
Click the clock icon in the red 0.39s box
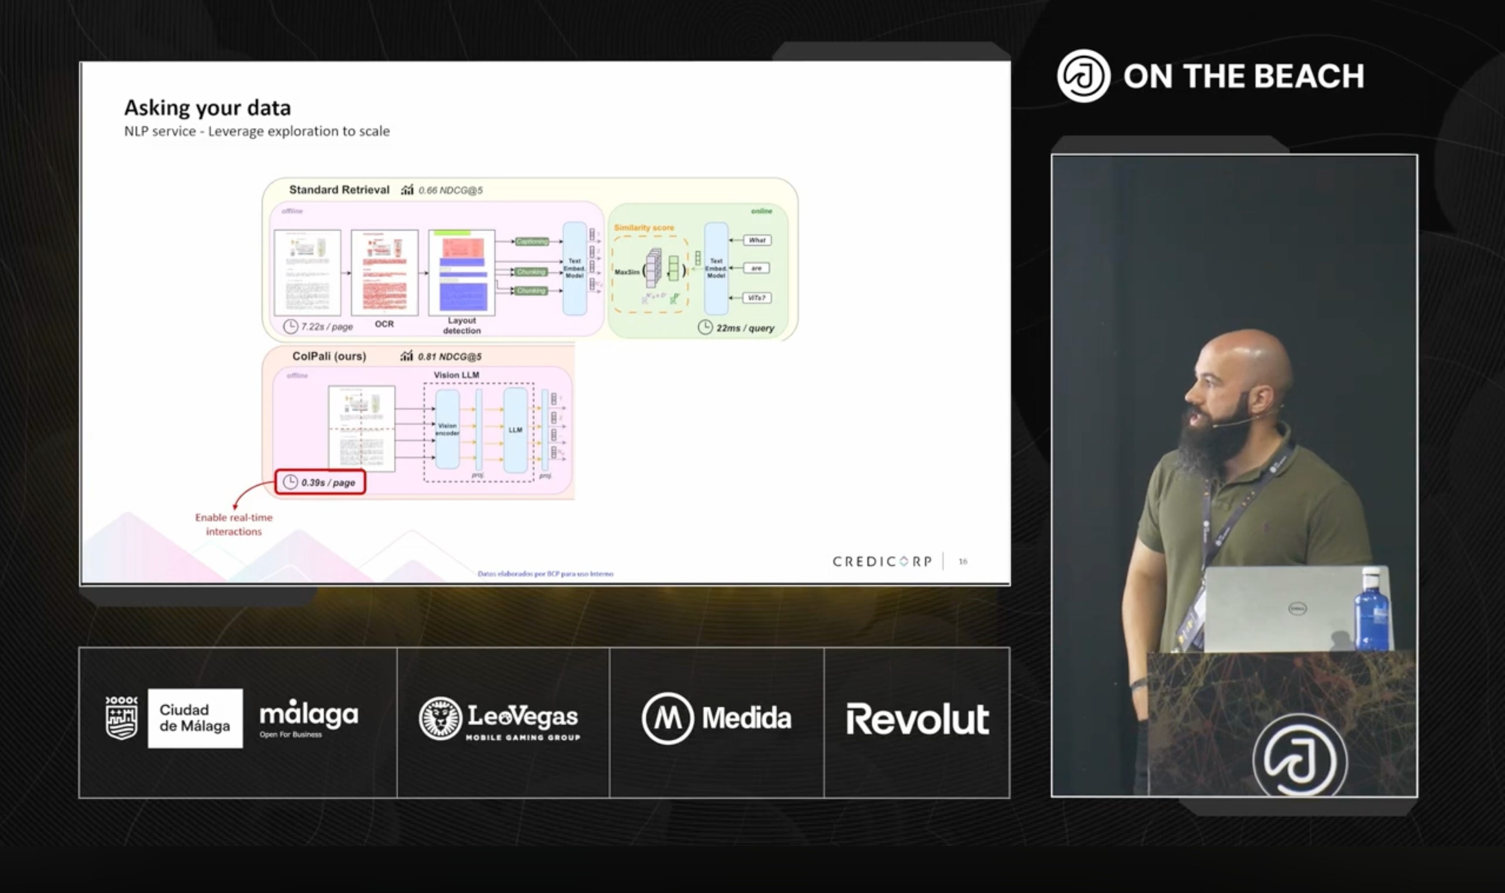(291, 482)
